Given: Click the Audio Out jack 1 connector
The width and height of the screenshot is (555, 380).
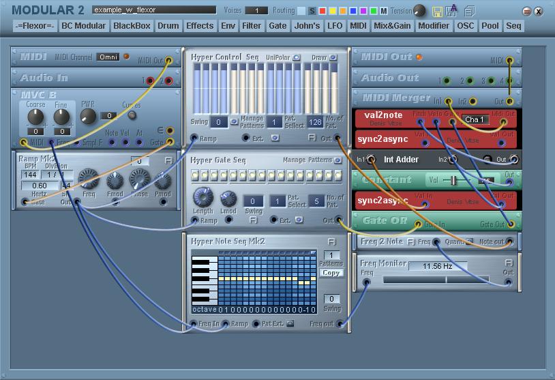Looking at the screenshot, I should point(446,81).
